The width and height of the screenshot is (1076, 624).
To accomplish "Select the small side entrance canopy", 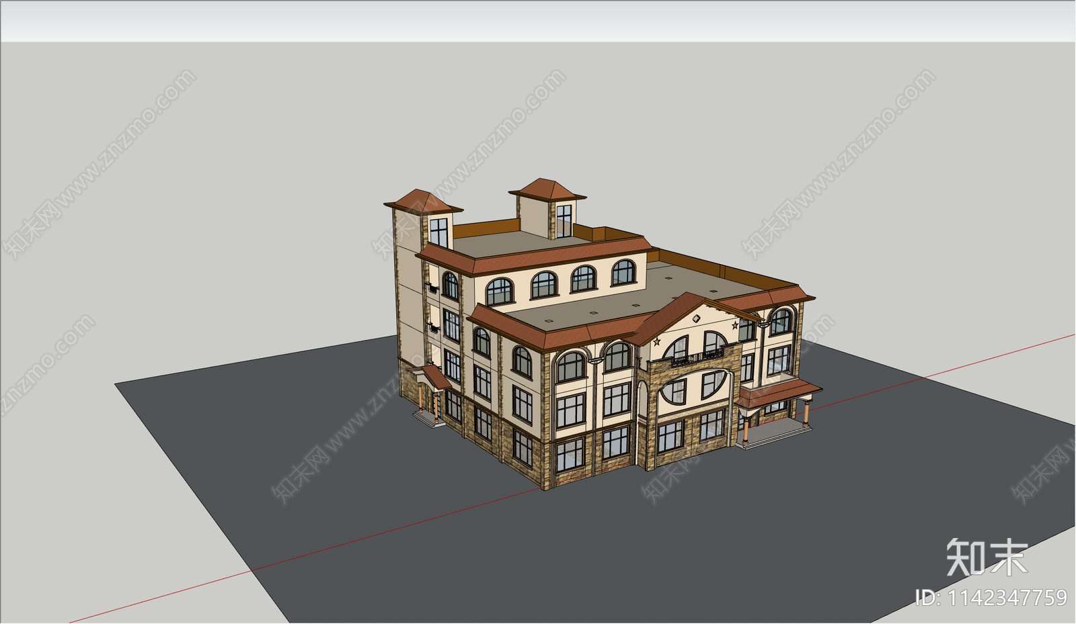I will 430,396.
